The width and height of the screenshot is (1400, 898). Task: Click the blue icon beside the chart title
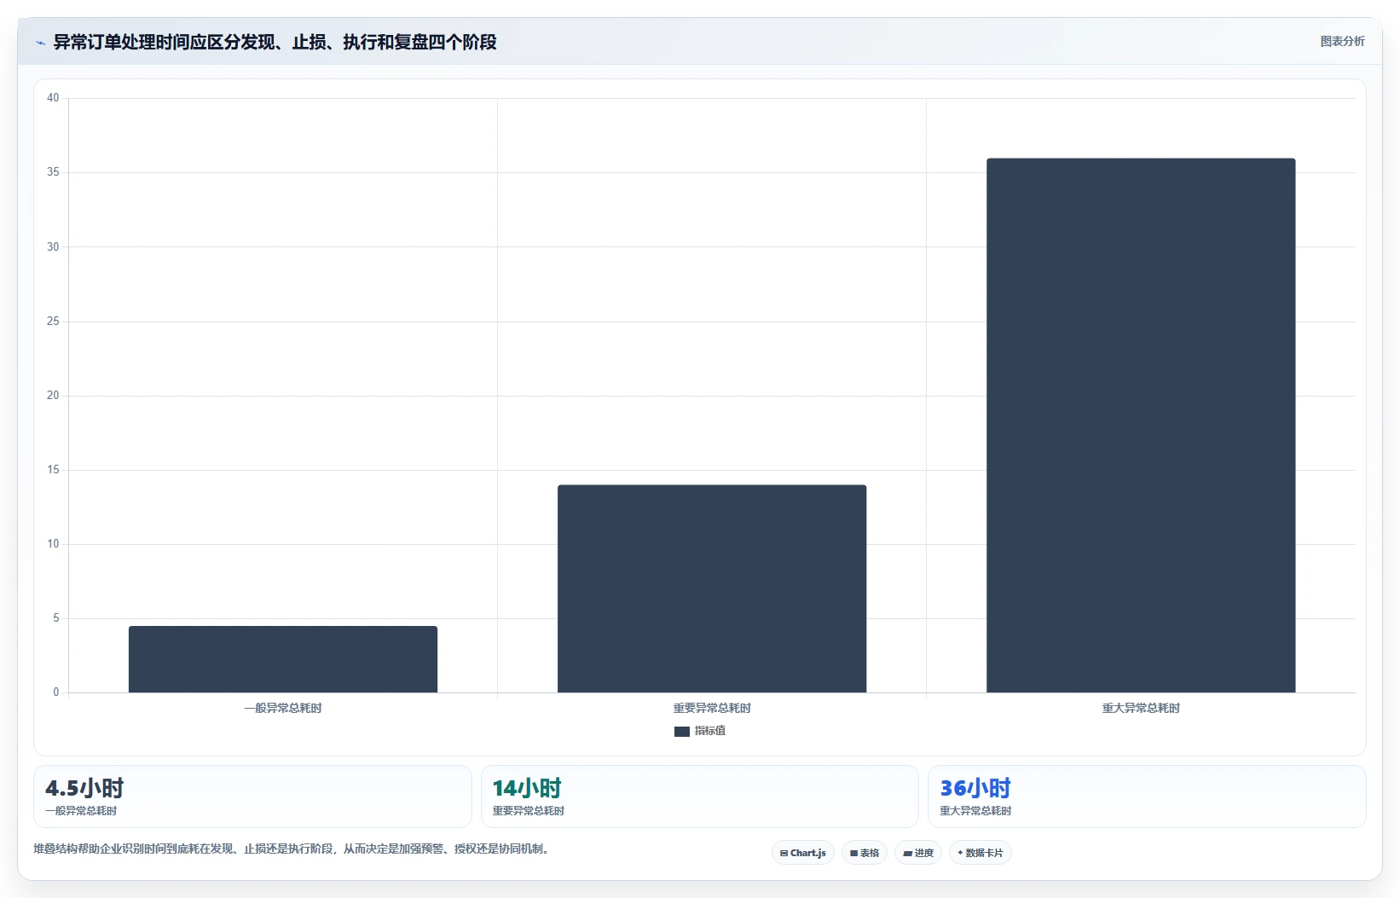(x=40, y=43)
